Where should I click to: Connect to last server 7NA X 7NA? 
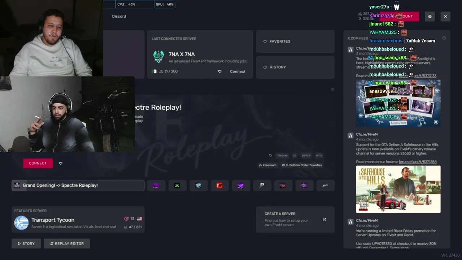tap(237, 71)
